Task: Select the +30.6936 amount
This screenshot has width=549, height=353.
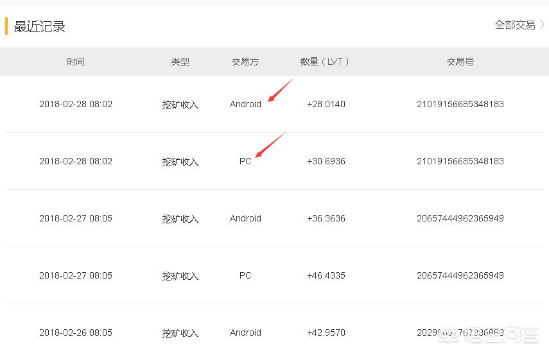Action: tap(326, 161)
